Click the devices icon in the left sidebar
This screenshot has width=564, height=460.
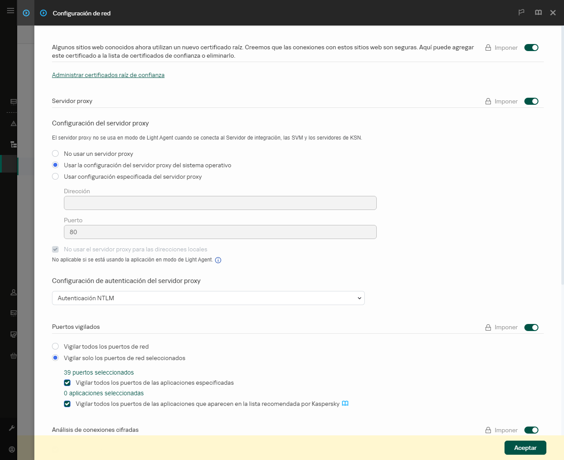tap(13, 102)
